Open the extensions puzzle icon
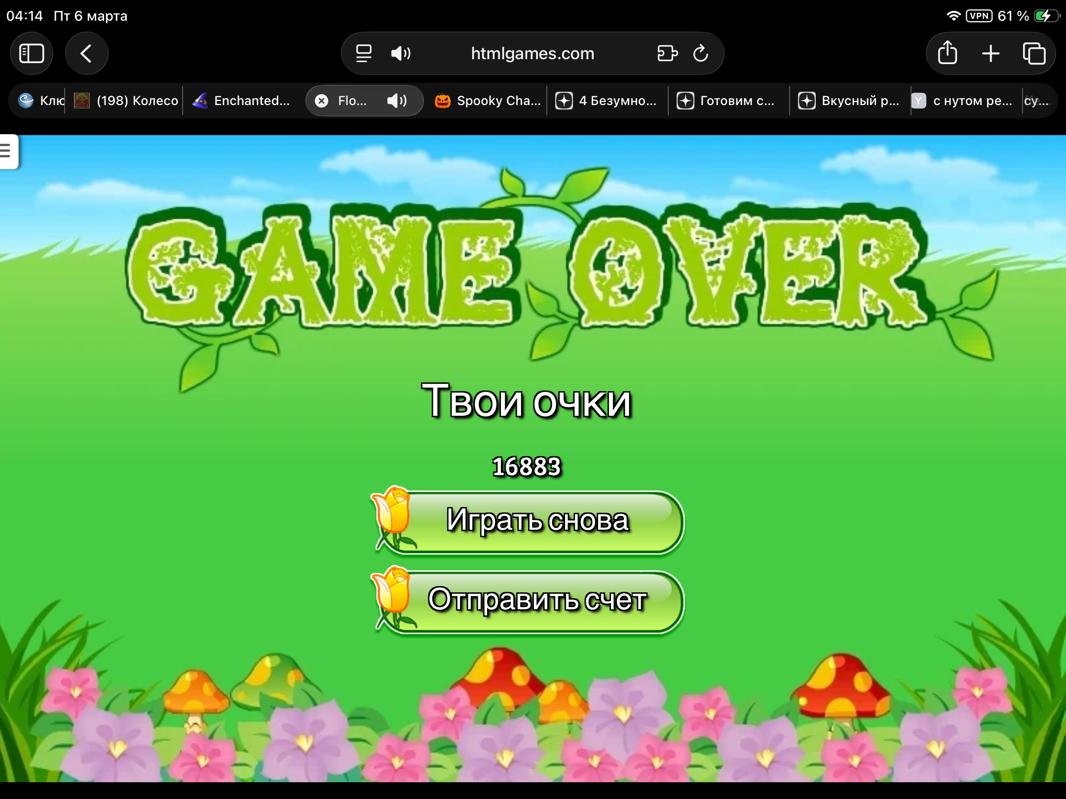 click(x=667, y=53)
